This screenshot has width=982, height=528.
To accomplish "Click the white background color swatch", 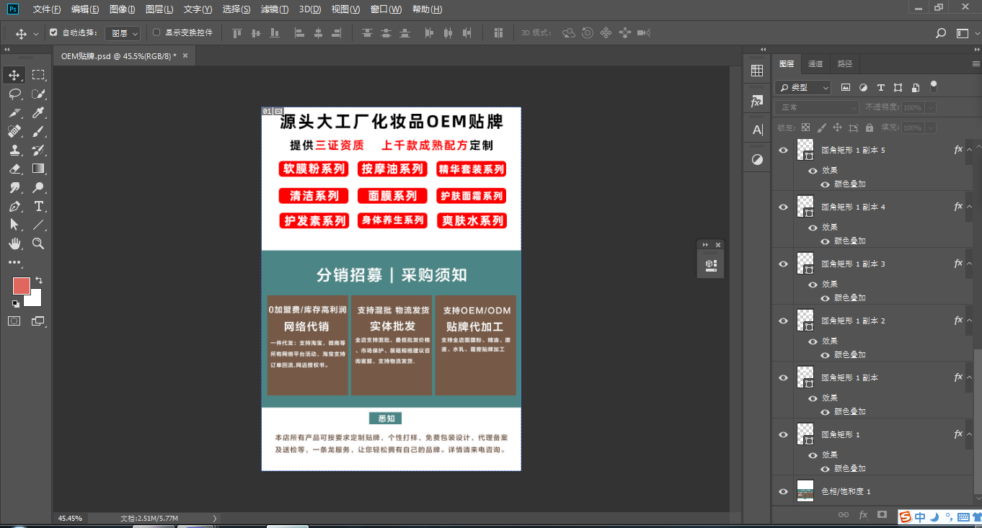I will pos(35,299).
